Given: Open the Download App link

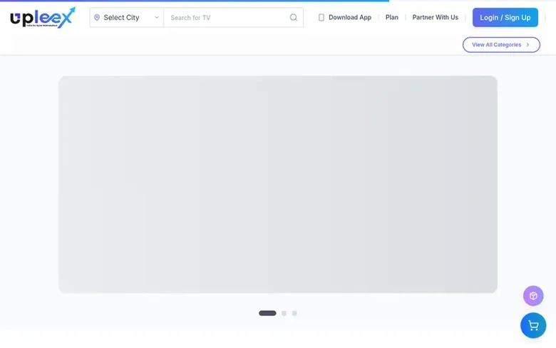Looking at the screenshot, I should pos(349,17).
